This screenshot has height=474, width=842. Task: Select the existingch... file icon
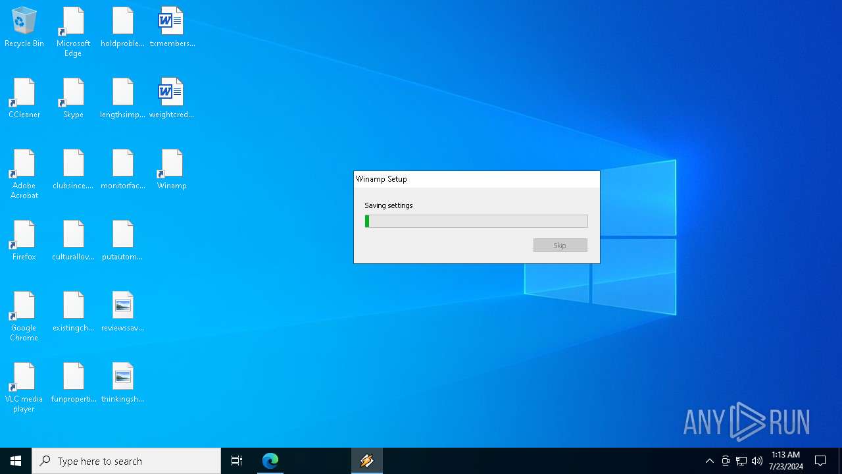coord(73,312)
